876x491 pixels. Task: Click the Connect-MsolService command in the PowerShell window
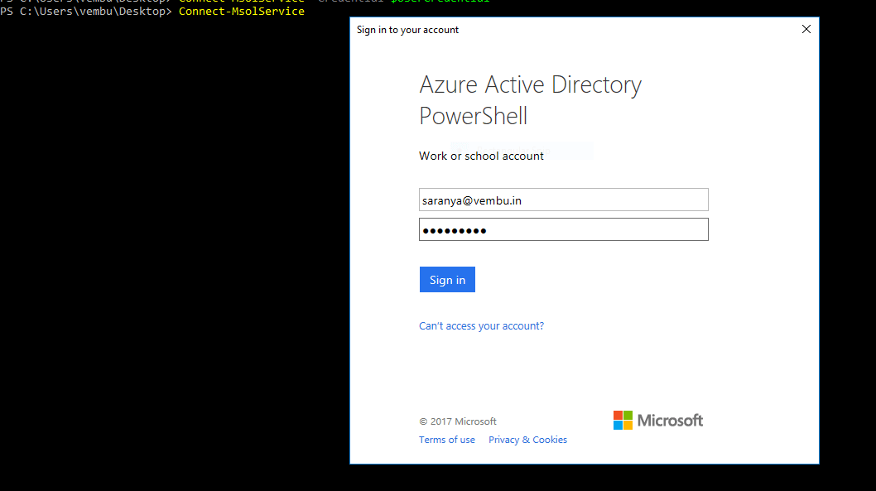[x=241, y=11]
